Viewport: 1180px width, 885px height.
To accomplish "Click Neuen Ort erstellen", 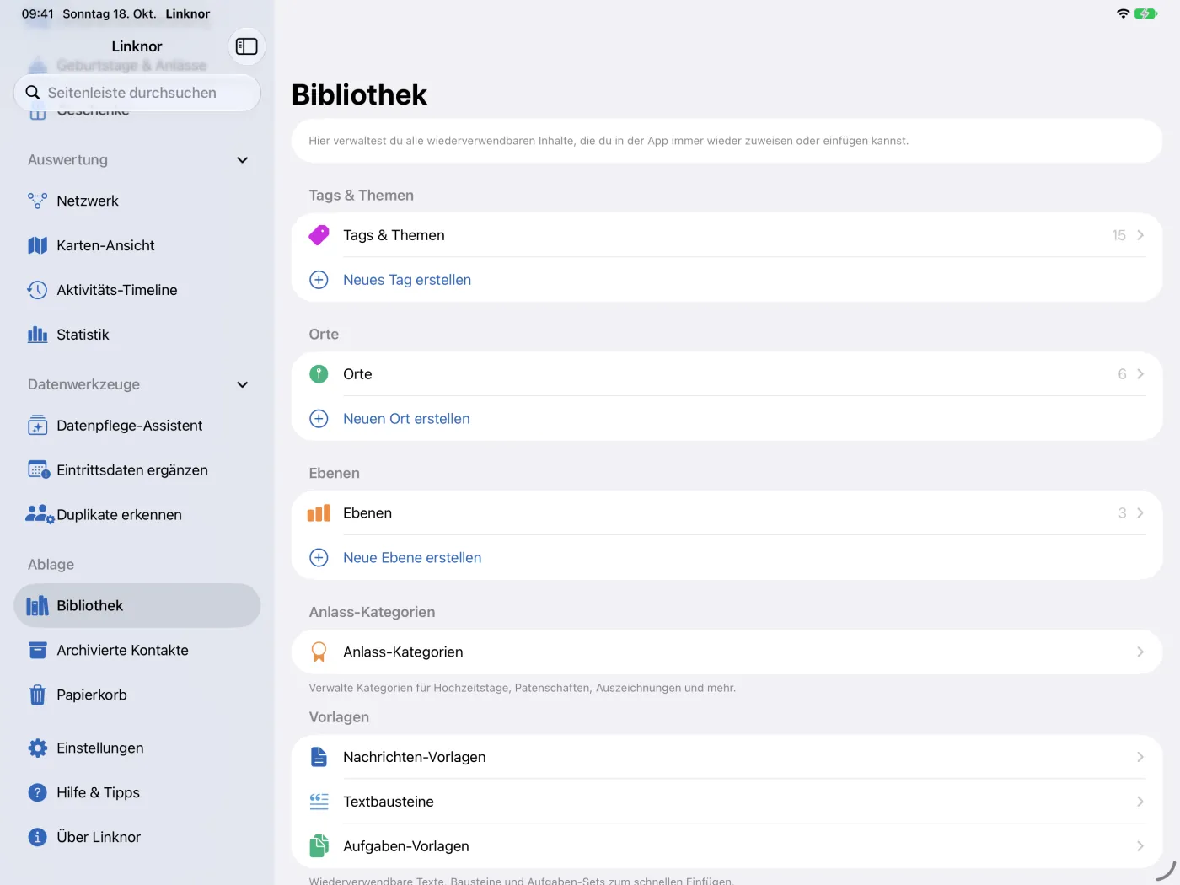I will [x=406, y=419].
